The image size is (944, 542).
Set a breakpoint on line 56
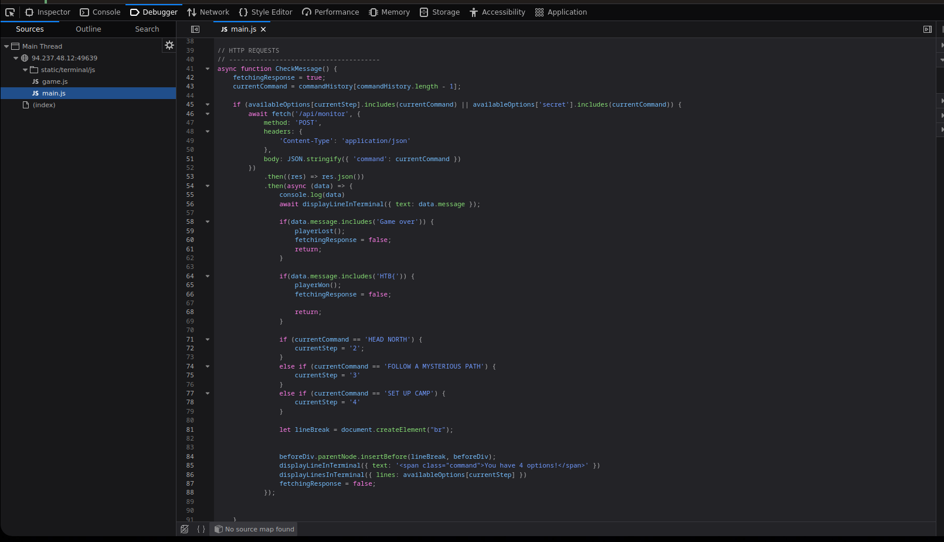[190, 204]
